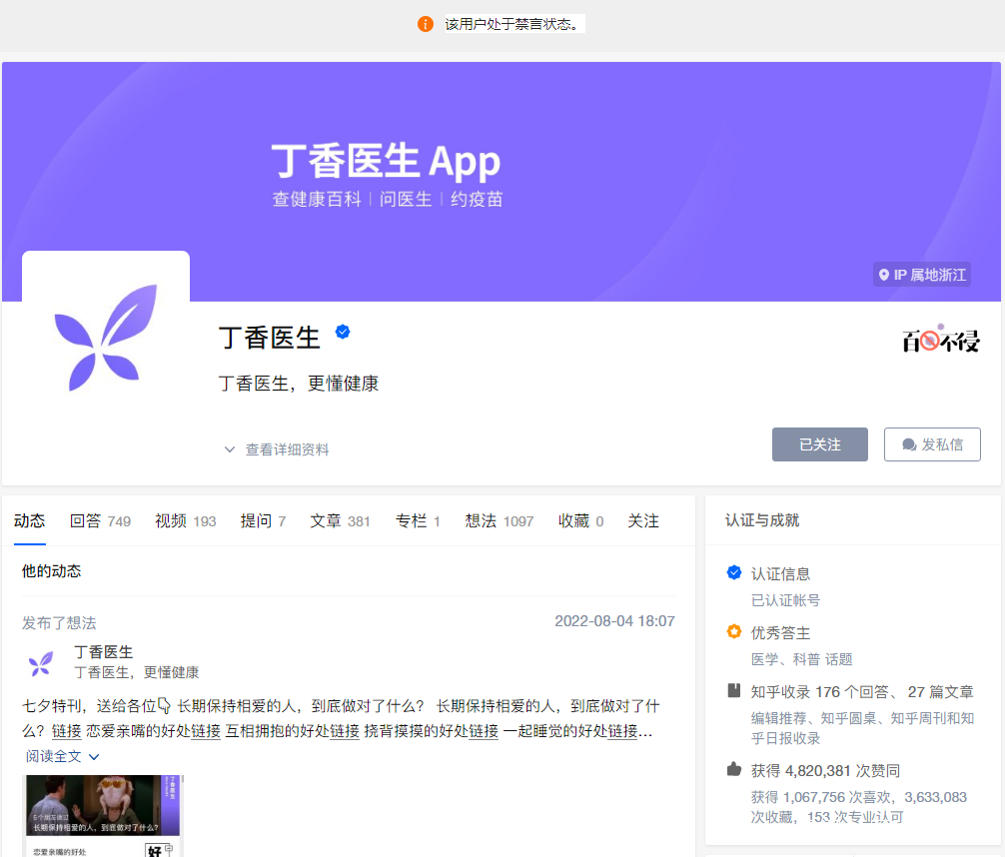The image size is (1005, 857).
Task: Click the 丁香医生 App banner title
Action: 386,160
